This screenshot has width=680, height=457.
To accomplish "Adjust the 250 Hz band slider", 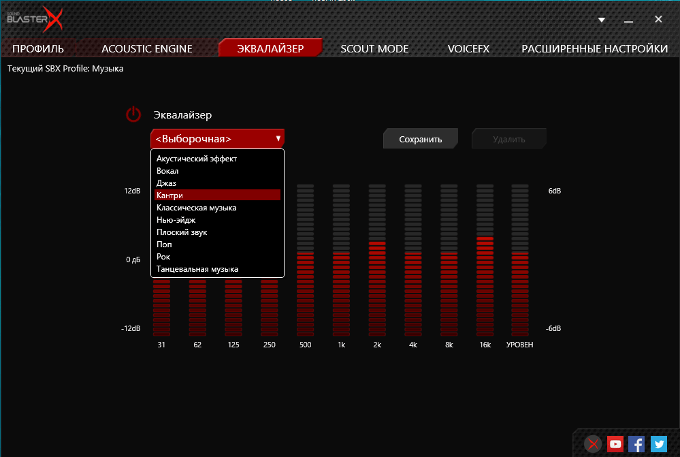I will point(270,307).
